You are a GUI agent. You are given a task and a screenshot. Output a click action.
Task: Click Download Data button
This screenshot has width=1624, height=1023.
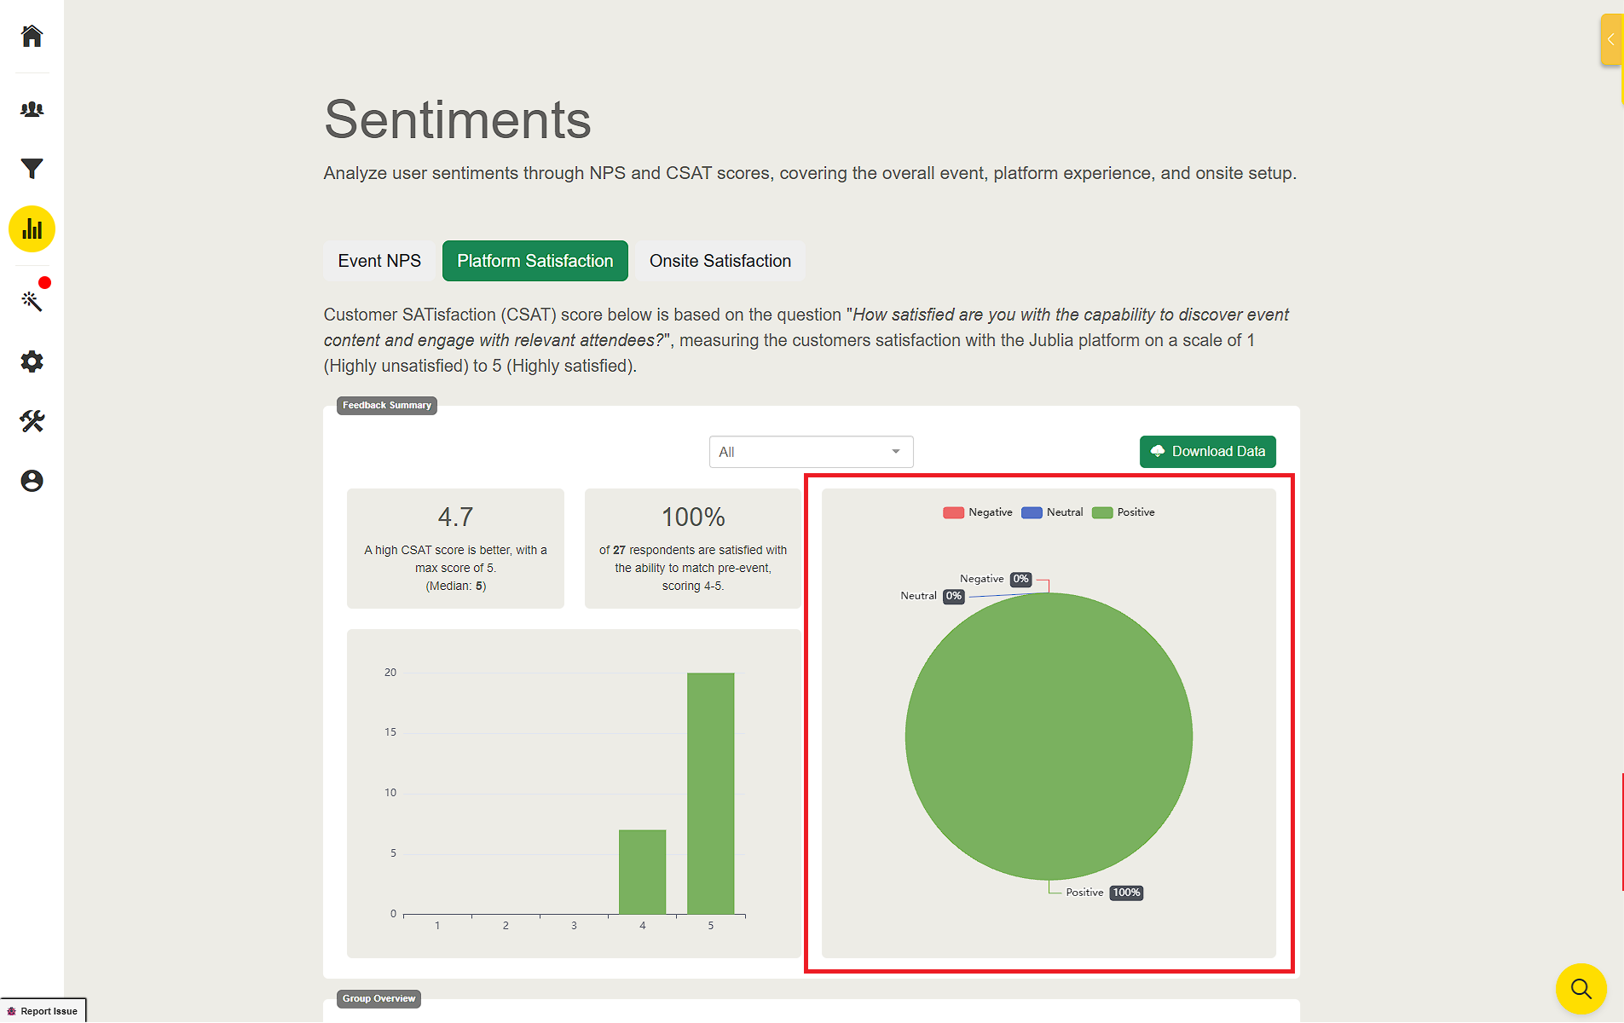(x=1207, y=452)
